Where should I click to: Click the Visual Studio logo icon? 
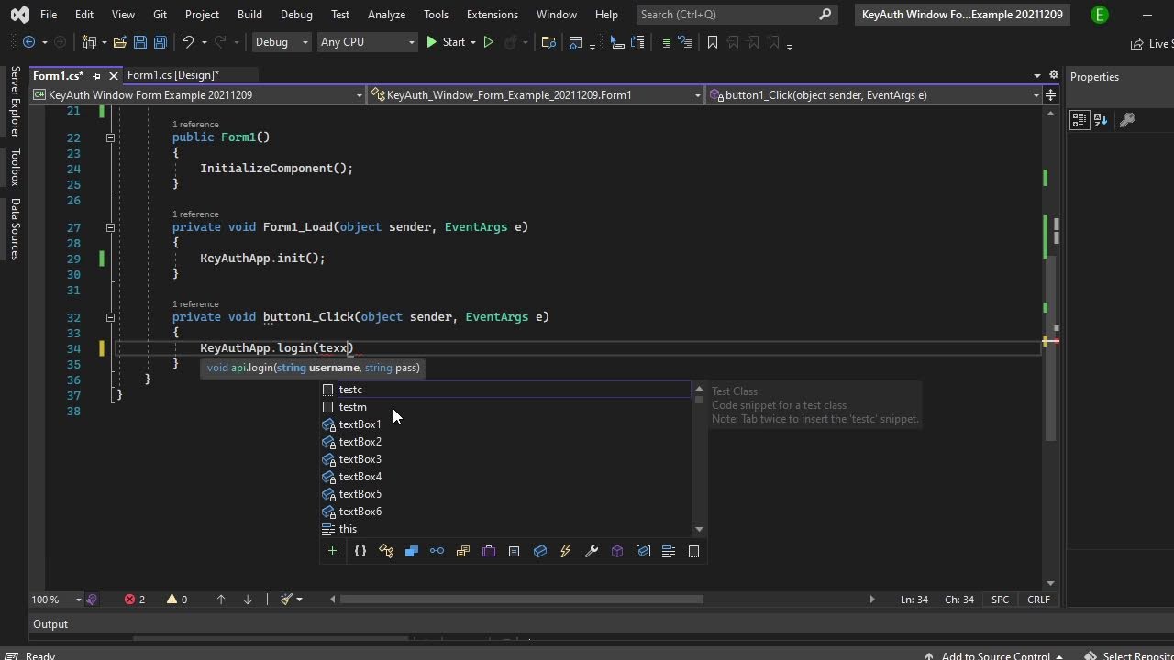(19, 15)
